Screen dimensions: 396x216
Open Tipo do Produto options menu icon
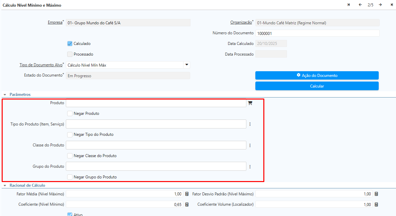click(x=250, y=124)
